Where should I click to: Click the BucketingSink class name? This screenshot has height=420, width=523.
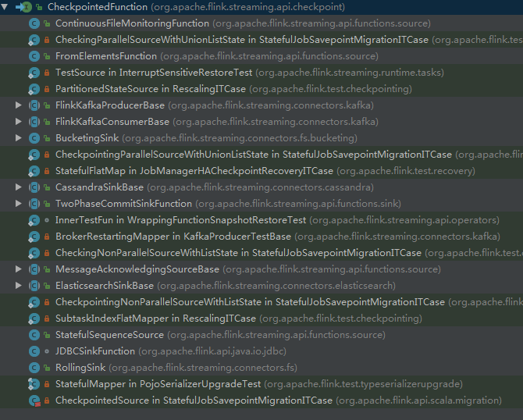pyautogui.click(x=87, y=137)
